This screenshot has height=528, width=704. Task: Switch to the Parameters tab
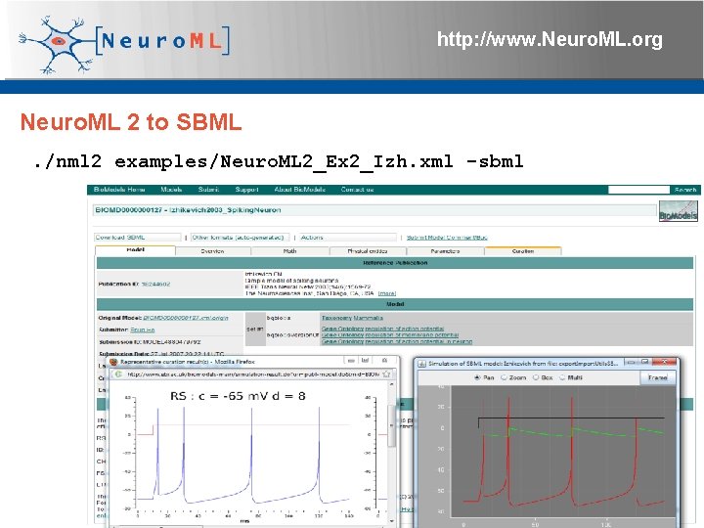click(445, 251)
